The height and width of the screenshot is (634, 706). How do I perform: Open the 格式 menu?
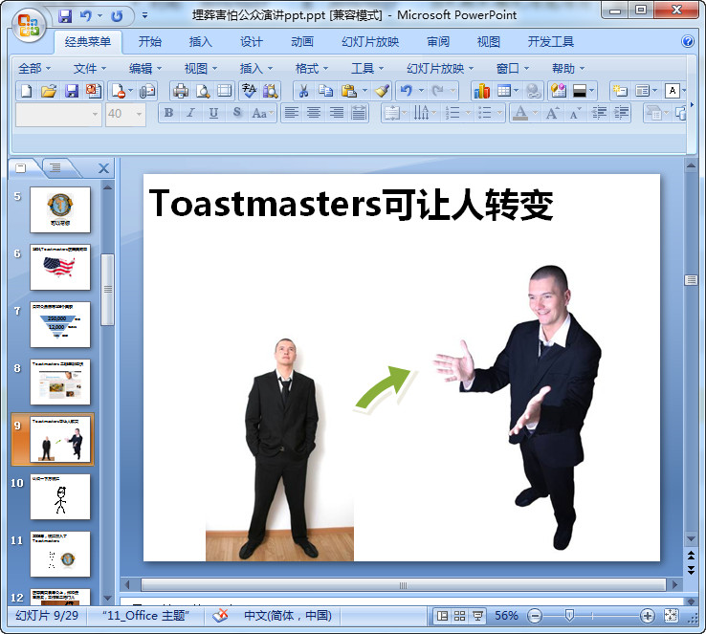coord(311,69)
